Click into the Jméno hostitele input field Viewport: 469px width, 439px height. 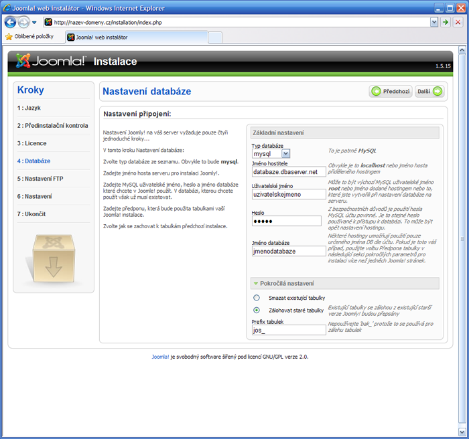click(x=287, y=172)
